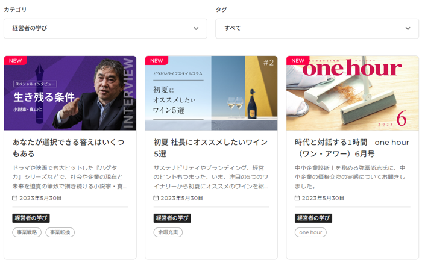Image resolution: width=422 pixels, height=263 pixels.
Task: Click the chevron arrow in the カテゴリ select box
Action: tap(196, 28)
